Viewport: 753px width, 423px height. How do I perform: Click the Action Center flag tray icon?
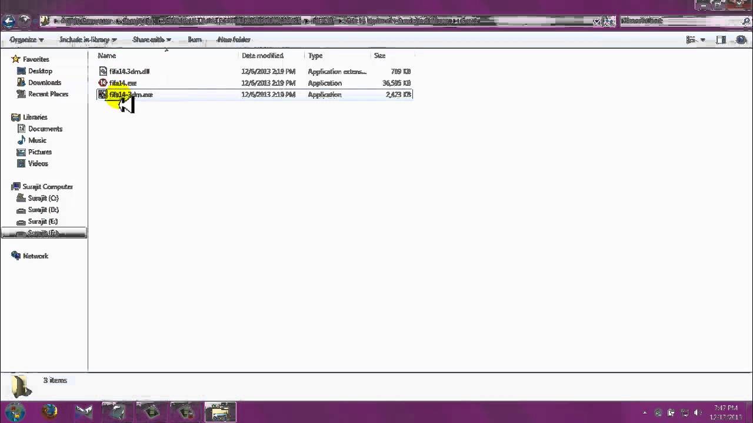(x=671, y=413)
